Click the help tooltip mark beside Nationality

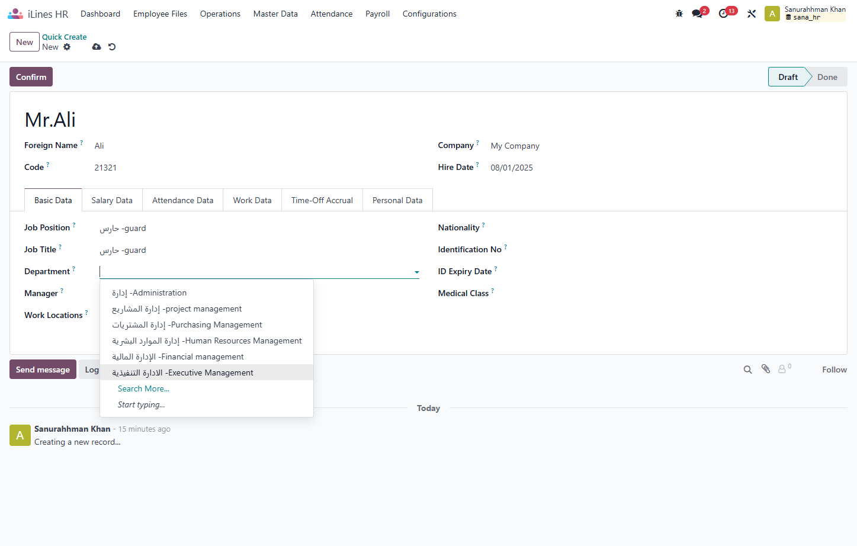pos(483,225)
